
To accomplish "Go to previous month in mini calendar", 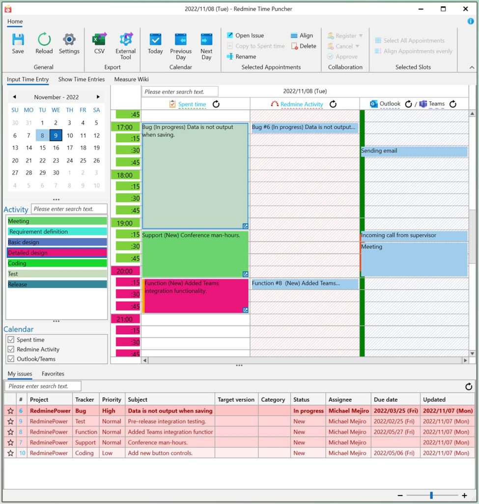I will point(14,97).
